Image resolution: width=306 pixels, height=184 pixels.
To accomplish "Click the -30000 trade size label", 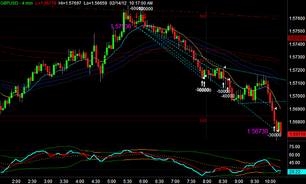I will (x=274, y=135).
